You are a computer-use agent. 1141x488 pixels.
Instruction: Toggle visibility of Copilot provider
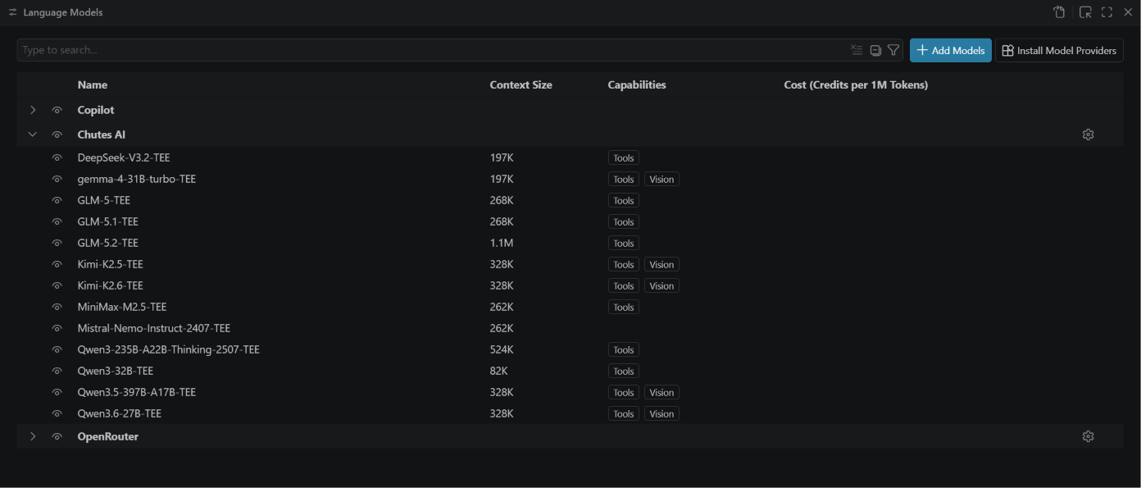57,110
